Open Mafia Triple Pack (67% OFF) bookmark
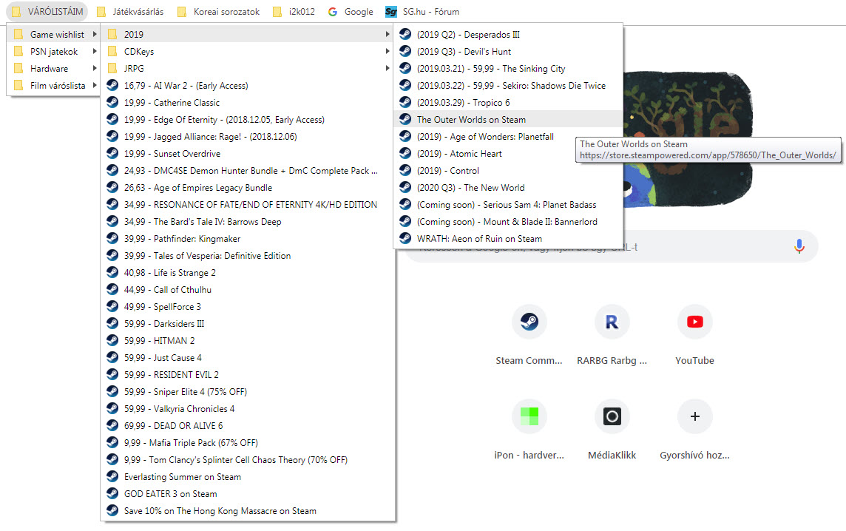Screen dimensions: 846x531 [x=248, y=442]
